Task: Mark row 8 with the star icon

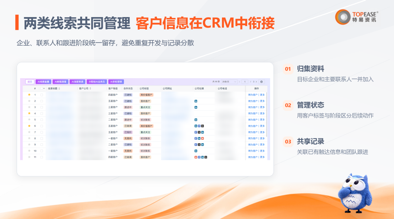Action: [29, 138]
